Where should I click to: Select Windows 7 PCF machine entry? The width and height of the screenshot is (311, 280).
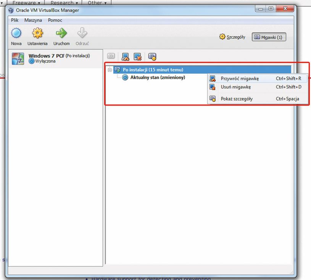coord(56,59)
